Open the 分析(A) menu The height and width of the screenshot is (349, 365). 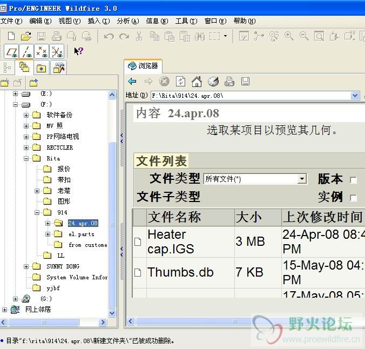128,21
